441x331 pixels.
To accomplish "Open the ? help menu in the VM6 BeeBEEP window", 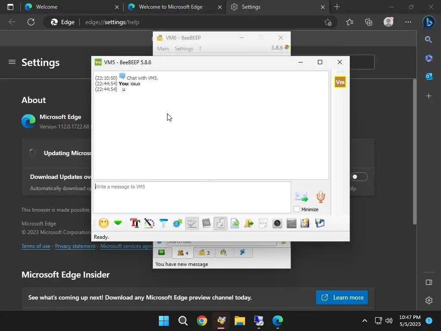I will pos(200,48).
